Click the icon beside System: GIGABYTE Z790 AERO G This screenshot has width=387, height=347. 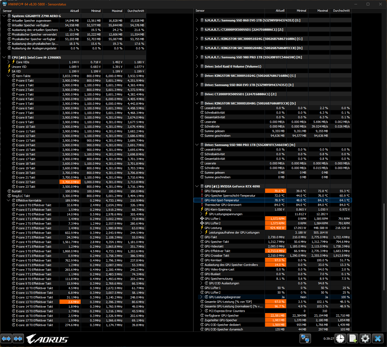click(9, 16)
